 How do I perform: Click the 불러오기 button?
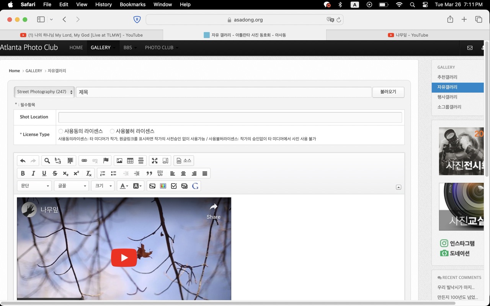click(x=388, y=92)
